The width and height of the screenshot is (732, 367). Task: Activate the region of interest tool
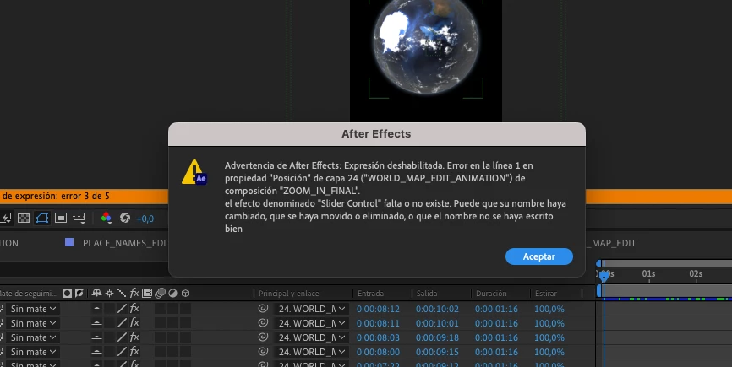(61, 218)
